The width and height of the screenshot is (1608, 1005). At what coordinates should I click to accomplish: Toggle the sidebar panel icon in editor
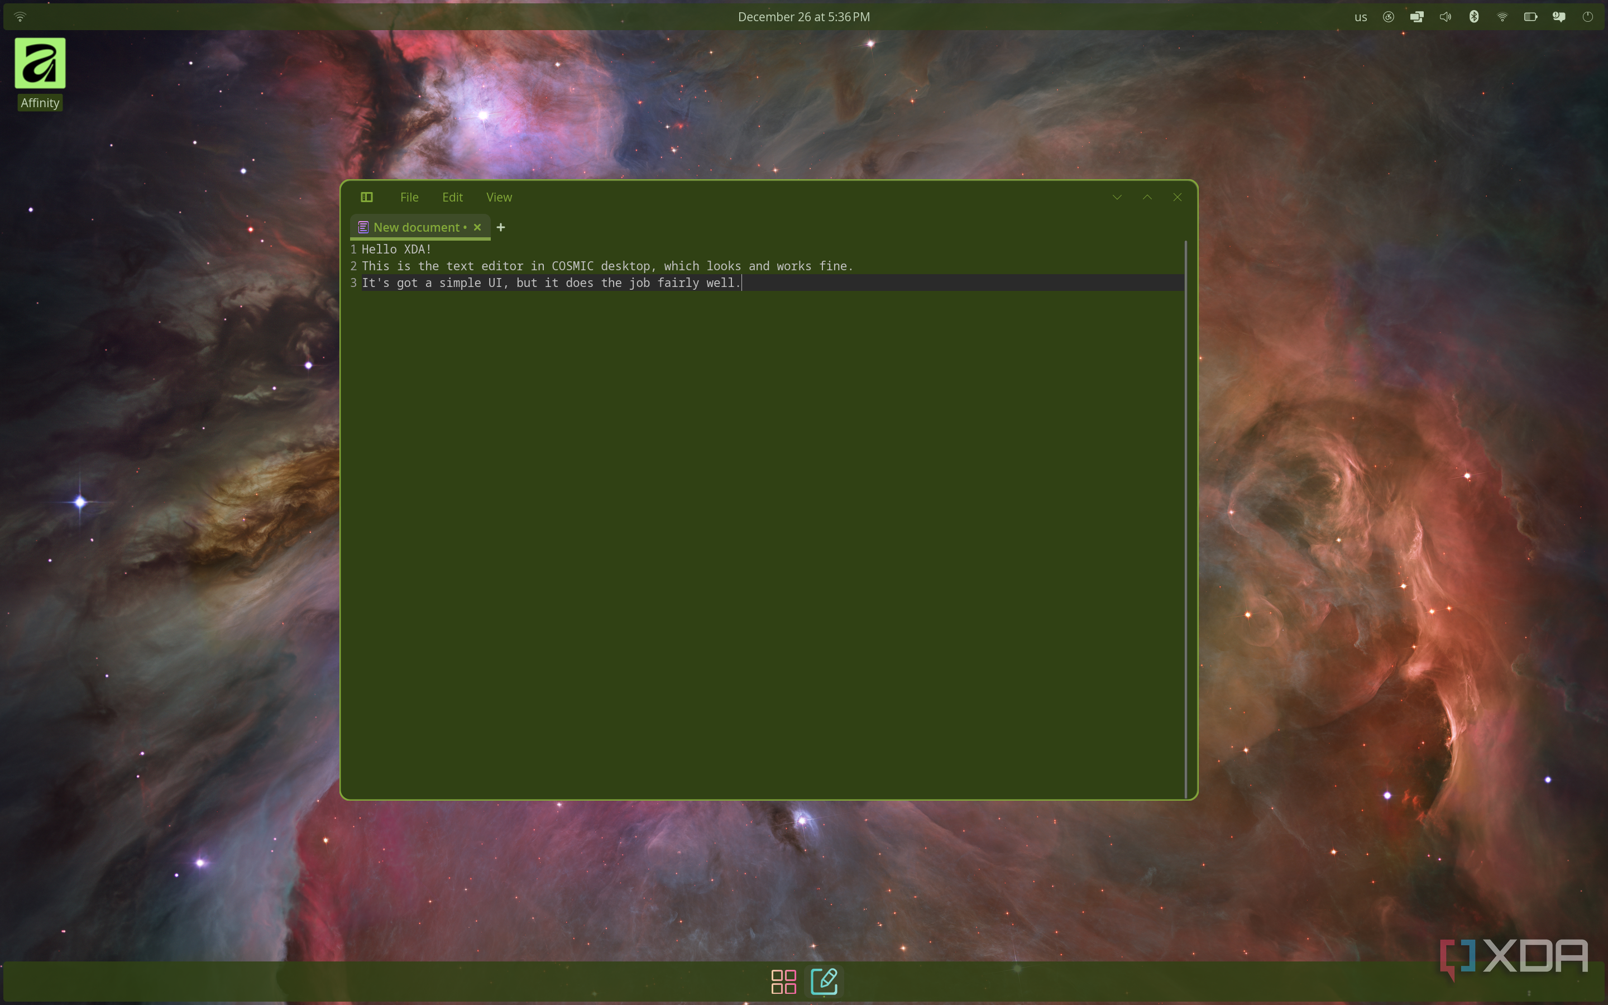pyautogui.click(x=367, y=197)
